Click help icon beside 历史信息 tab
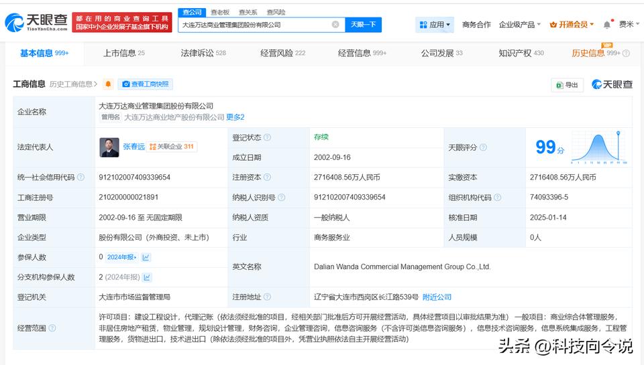This screenshot has height=365, width=644. 626,54
